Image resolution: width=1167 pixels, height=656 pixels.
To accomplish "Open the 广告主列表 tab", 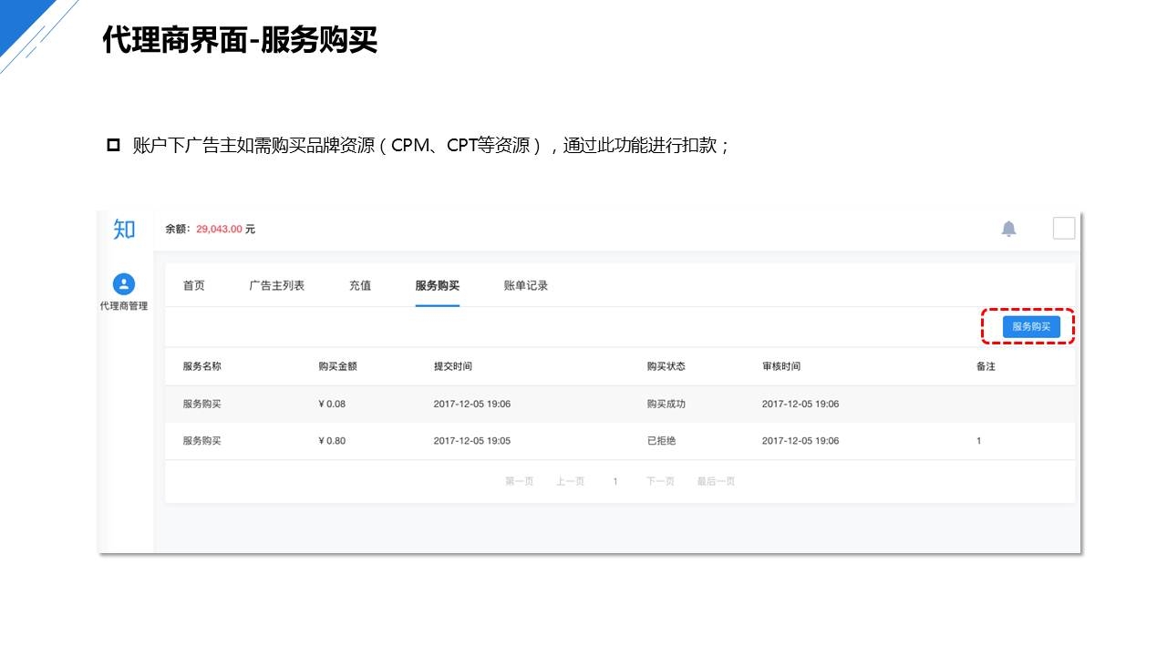I will (x=277, y=286).
